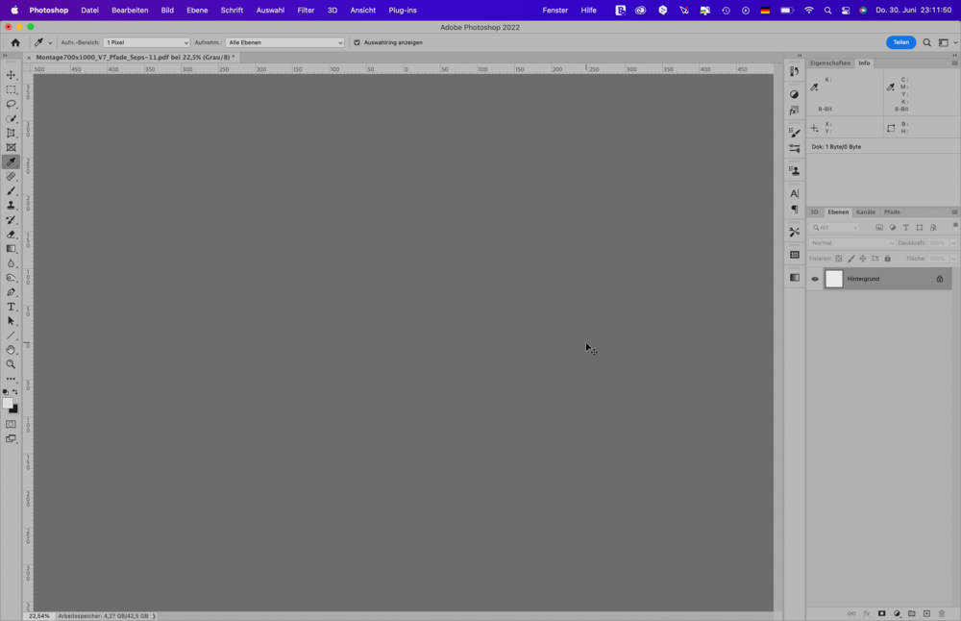The width and height of the screenshot is (961, 621).
Task: Create a new layer in Ebenen panel
Action: [926, 613]
